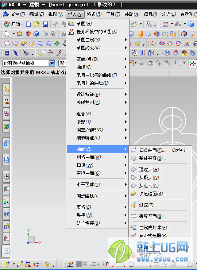The height and width of the screenshot is (270, 197).
Task: Expand the 修剪(T) submenu
Action: click(97, 122)
